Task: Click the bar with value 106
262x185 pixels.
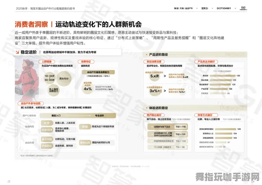Action: coord(219,89)
